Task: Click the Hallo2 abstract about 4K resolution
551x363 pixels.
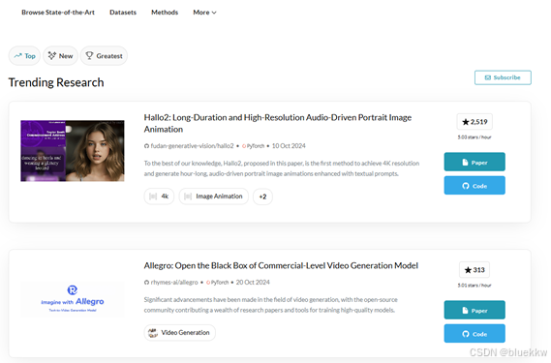Action: click(x=282, y=168)
